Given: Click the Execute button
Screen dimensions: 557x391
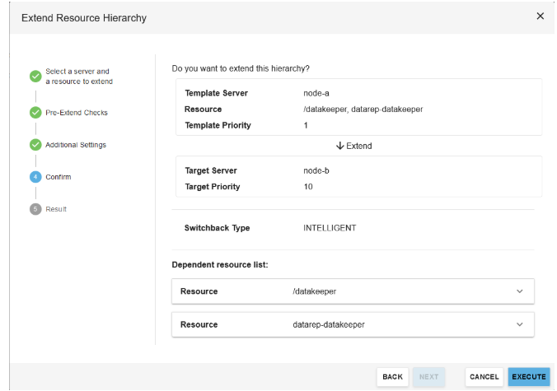Looking at the screenshot, I should (x=528, y=377).
